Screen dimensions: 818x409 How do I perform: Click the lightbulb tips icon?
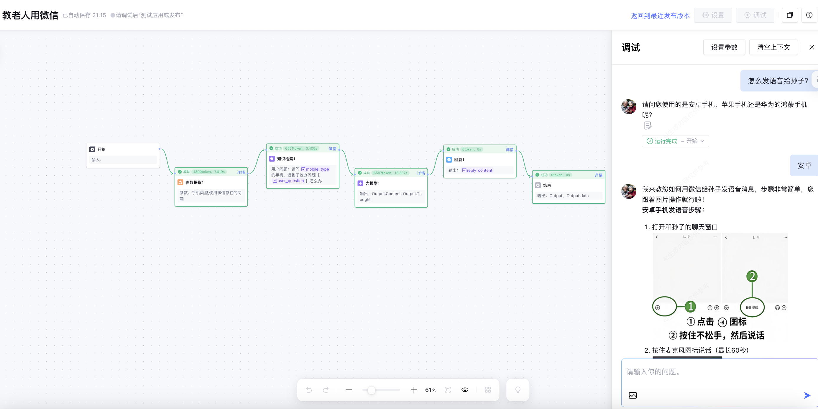click(518, 390)
